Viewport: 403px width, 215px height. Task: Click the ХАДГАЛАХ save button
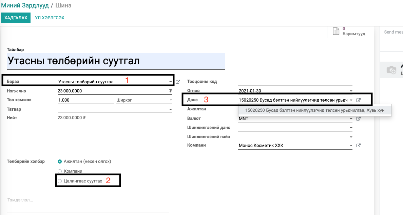16,18
